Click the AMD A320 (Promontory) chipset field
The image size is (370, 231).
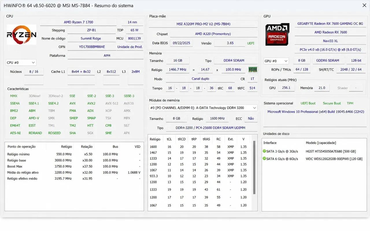[213, 34]
